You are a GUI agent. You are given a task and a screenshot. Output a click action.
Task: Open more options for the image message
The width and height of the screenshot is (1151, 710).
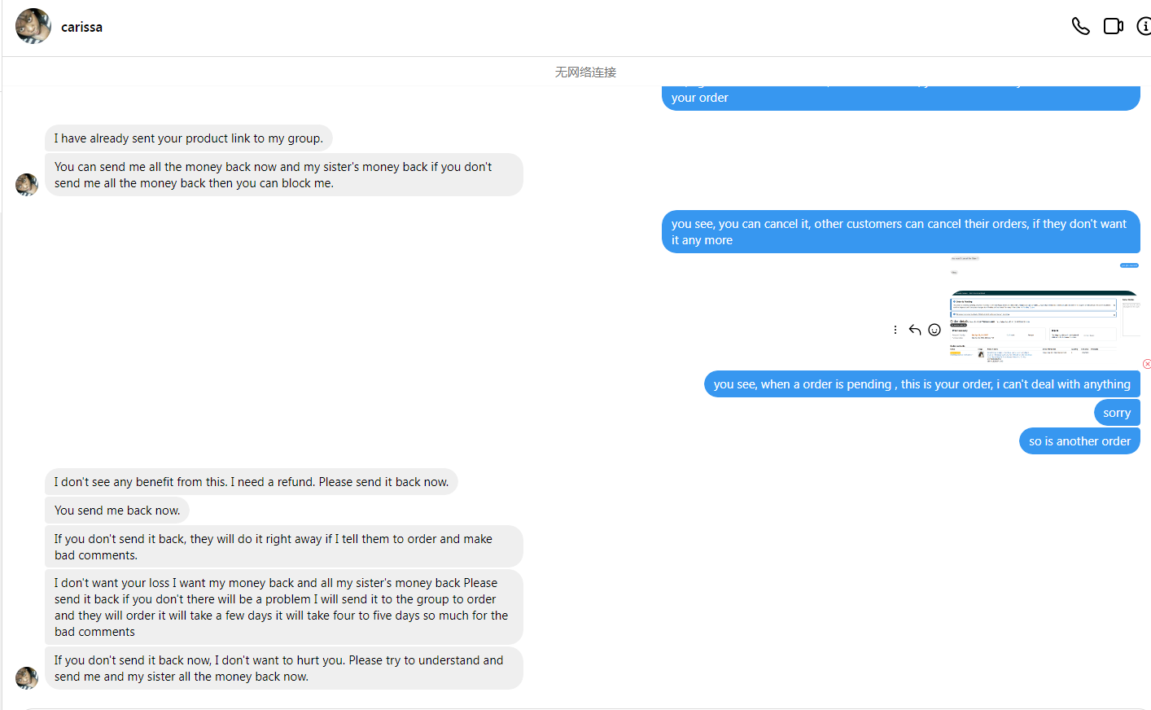click(895, 330)
